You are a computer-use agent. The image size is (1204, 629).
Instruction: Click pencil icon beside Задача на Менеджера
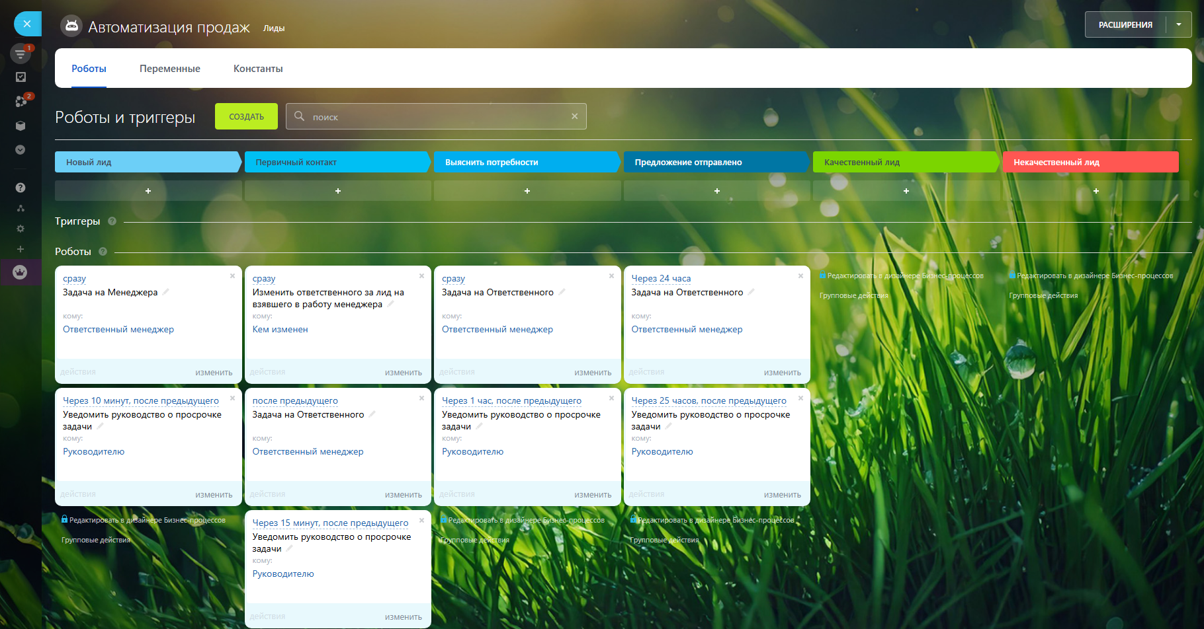click(166, 292)
